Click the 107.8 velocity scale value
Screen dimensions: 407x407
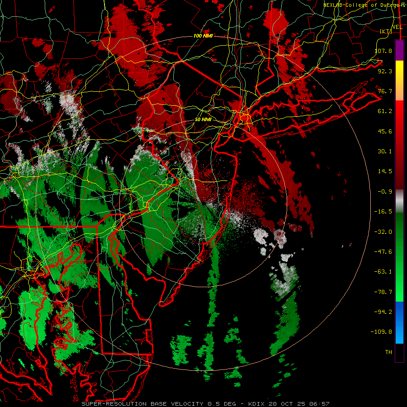[383, 51]
